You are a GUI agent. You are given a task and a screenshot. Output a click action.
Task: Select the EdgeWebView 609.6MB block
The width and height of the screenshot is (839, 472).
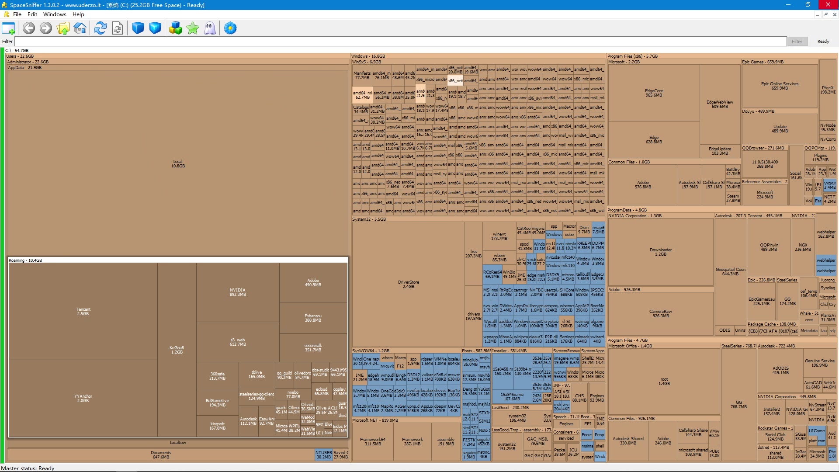tap(720, 104)
